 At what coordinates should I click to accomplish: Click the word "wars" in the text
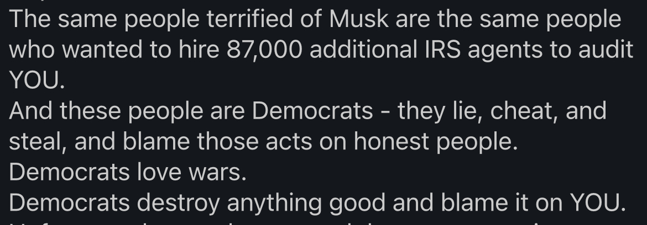click(218, 172)
